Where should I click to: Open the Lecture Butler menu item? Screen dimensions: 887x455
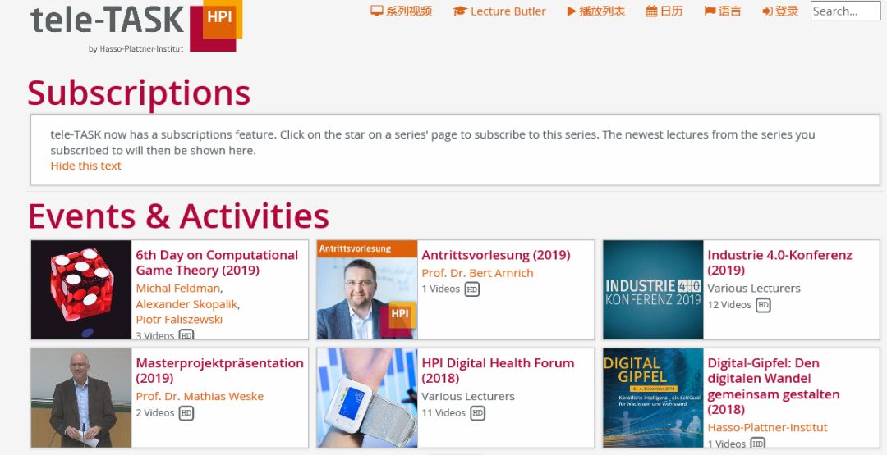click(x=499, y=11)
